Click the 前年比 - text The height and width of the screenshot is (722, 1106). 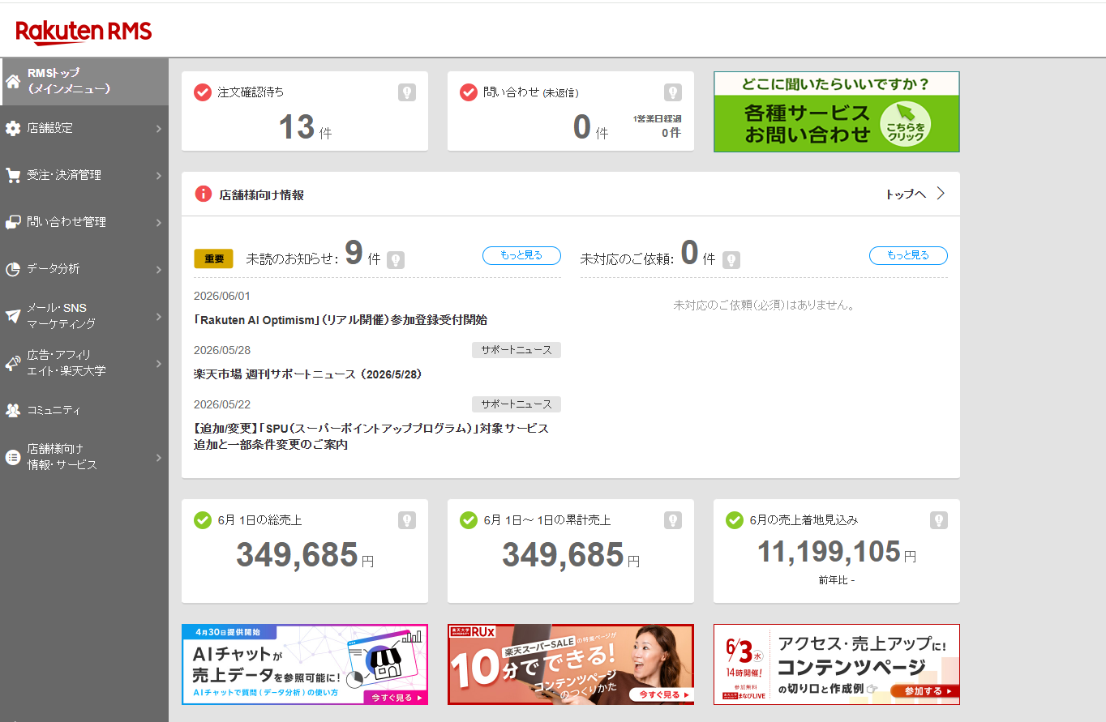click(x=837, y=580)
